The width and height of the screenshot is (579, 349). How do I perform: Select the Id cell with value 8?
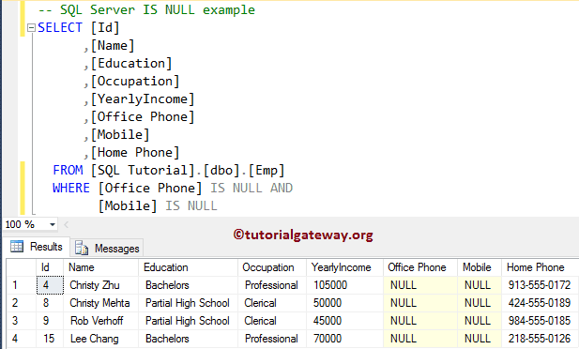(50, 303)
